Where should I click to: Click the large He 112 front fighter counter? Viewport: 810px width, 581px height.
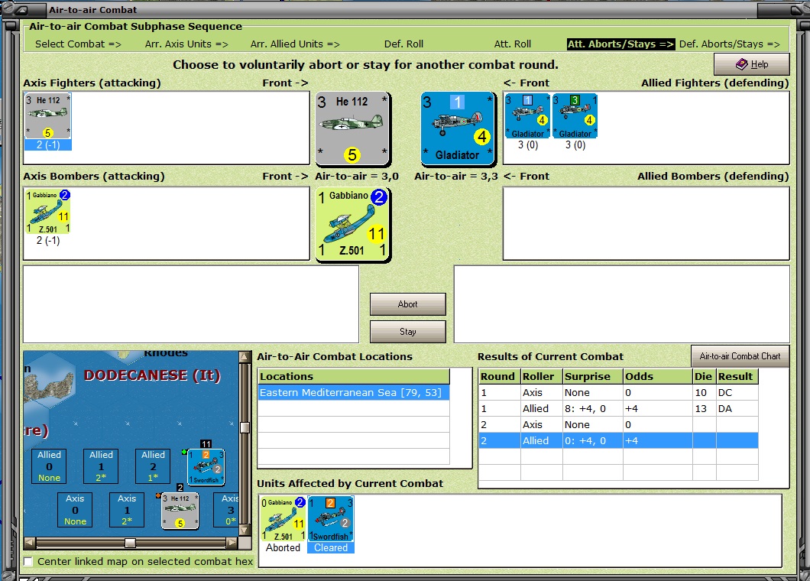pos(353,129)
